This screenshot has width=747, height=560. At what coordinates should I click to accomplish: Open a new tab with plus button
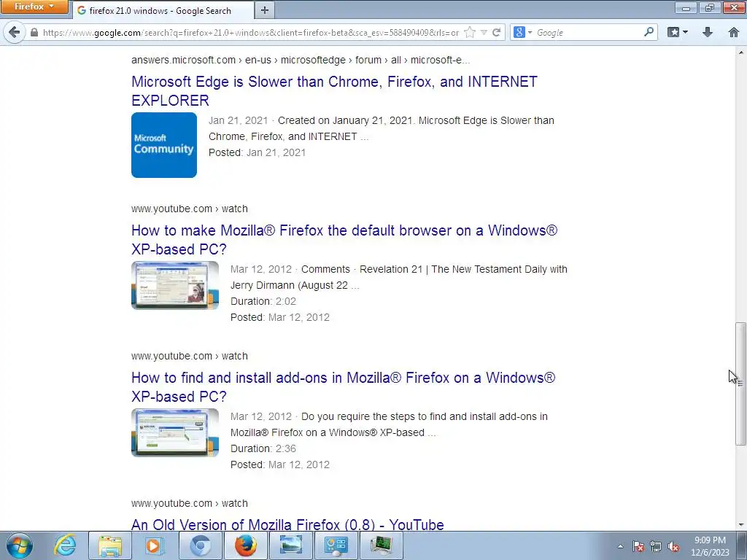pos(265,10)
